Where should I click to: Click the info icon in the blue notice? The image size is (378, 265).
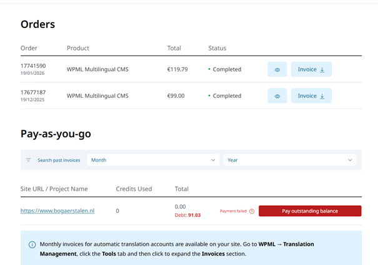coord(32,244)
